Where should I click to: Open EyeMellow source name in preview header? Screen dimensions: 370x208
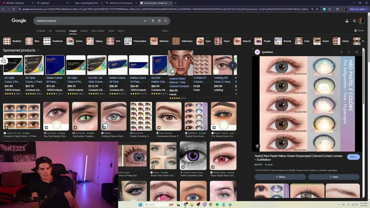point(267,52)
